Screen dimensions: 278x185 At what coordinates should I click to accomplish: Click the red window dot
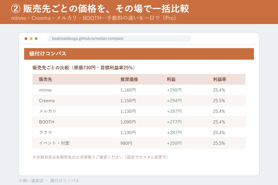point(26,38)
